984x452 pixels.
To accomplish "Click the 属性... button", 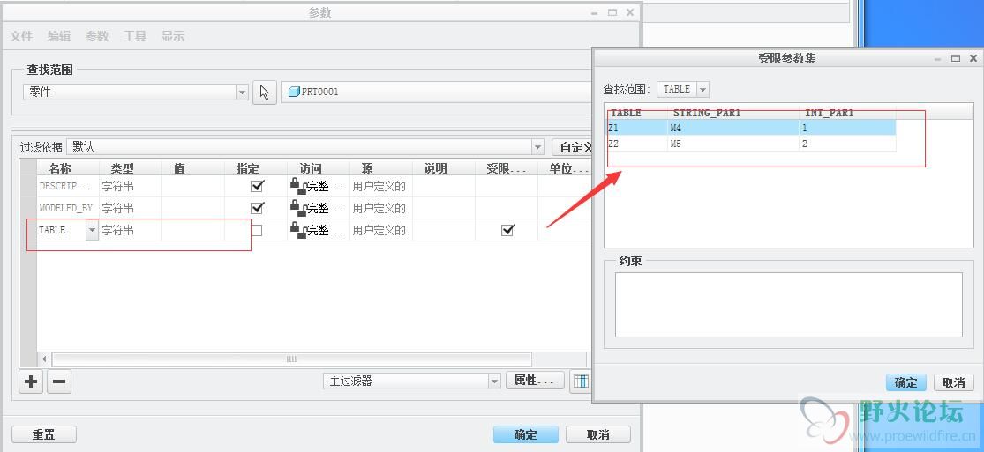I will click(x=535, y=381).
